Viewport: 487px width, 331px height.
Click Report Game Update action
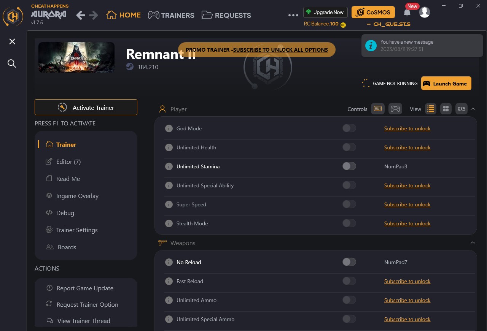click(x=80, y=288)
